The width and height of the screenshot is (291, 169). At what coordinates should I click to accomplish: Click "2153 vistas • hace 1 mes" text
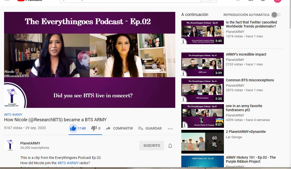click(x=244, y=64)
